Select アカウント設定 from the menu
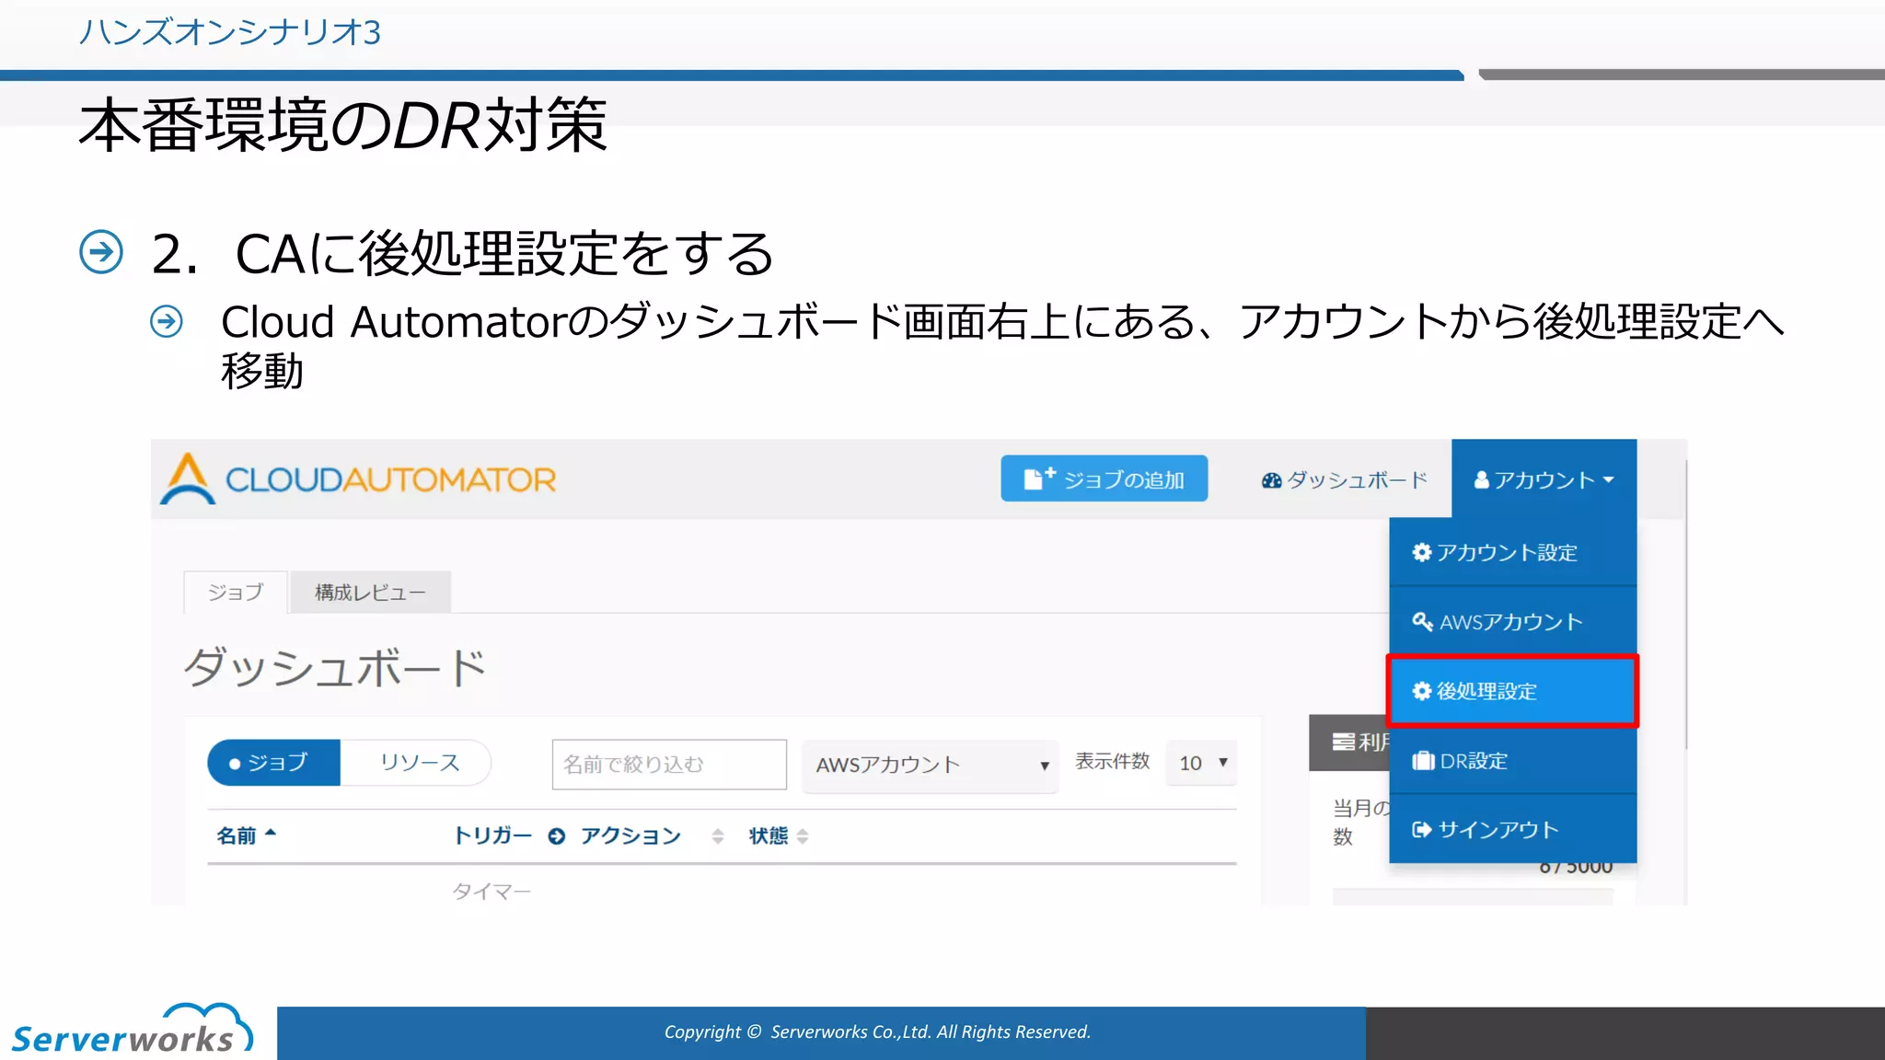Screen dimensions: 1885x1060 coord(1512,552)
